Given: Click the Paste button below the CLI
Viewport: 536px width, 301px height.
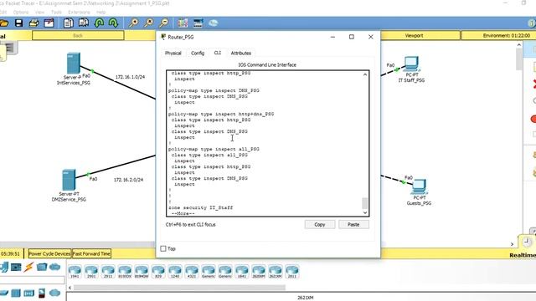Looking at the screenshot, I should (x=353, y=225).
